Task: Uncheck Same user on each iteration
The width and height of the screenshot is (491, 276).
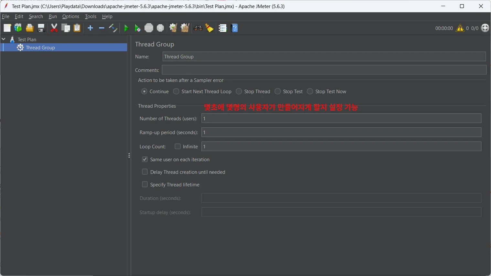Action: pyautogui.click(x=145, y=159)
